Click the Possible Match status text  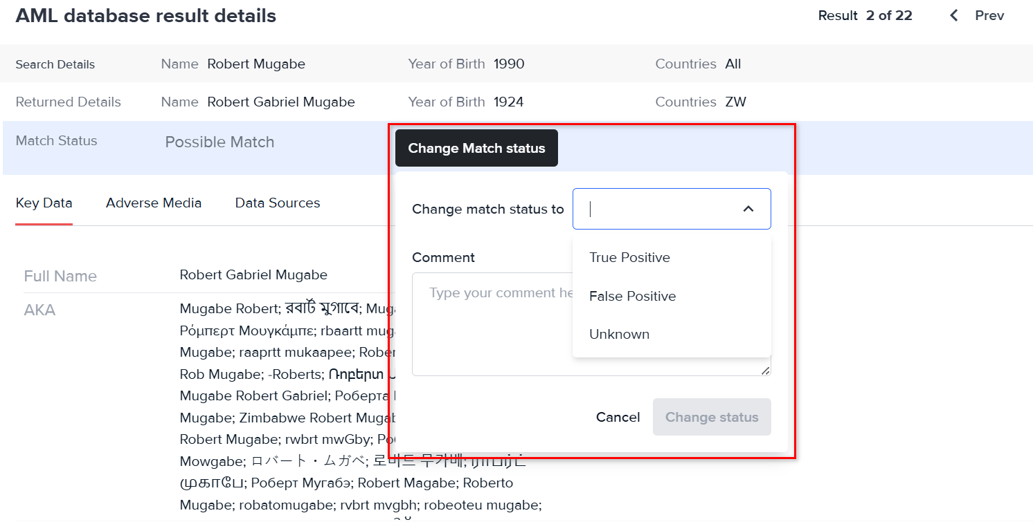pos(219,142)
